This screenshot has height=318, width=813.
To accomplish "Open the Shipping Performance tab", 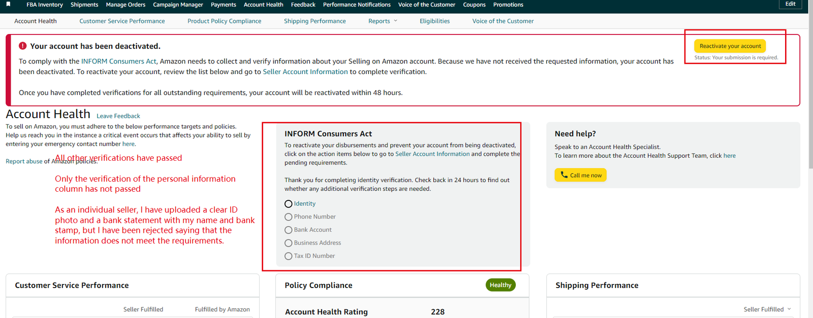I will click(315, 21).
